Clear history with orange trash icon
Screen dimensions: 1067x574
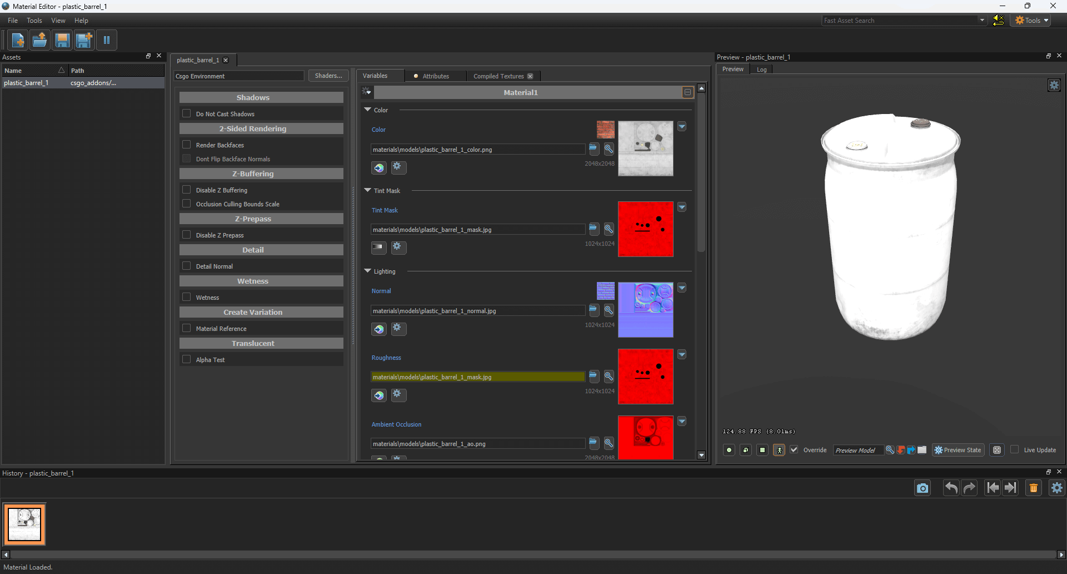tap(1033, 488)
